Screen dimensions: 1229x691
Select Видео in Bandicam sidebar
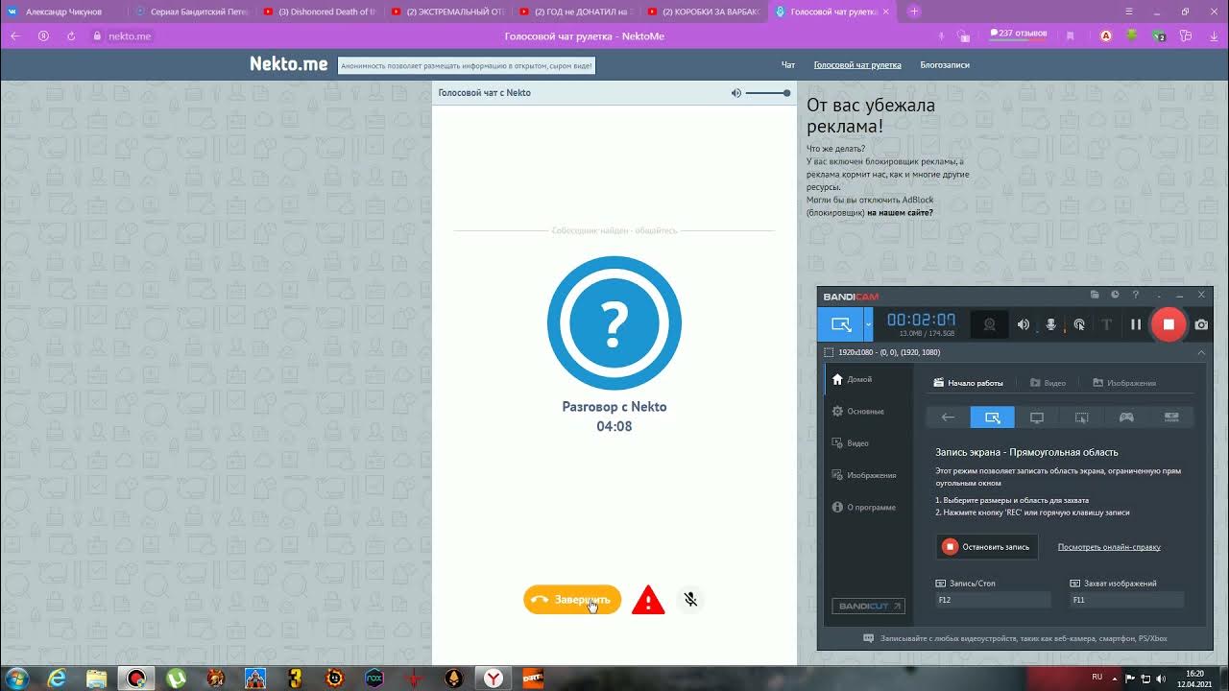[868, 443]
